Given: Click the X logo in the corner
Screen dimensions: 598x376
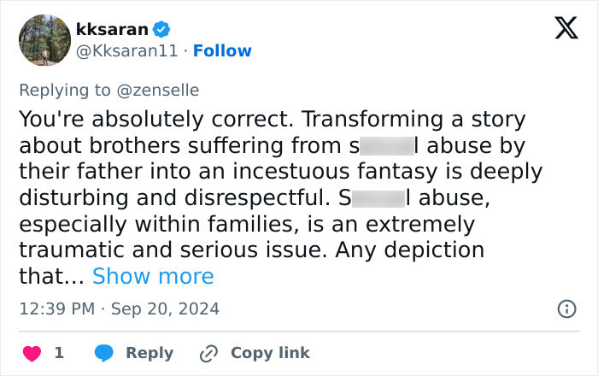Looking at the screenshot, I should [x=560, y=29].
